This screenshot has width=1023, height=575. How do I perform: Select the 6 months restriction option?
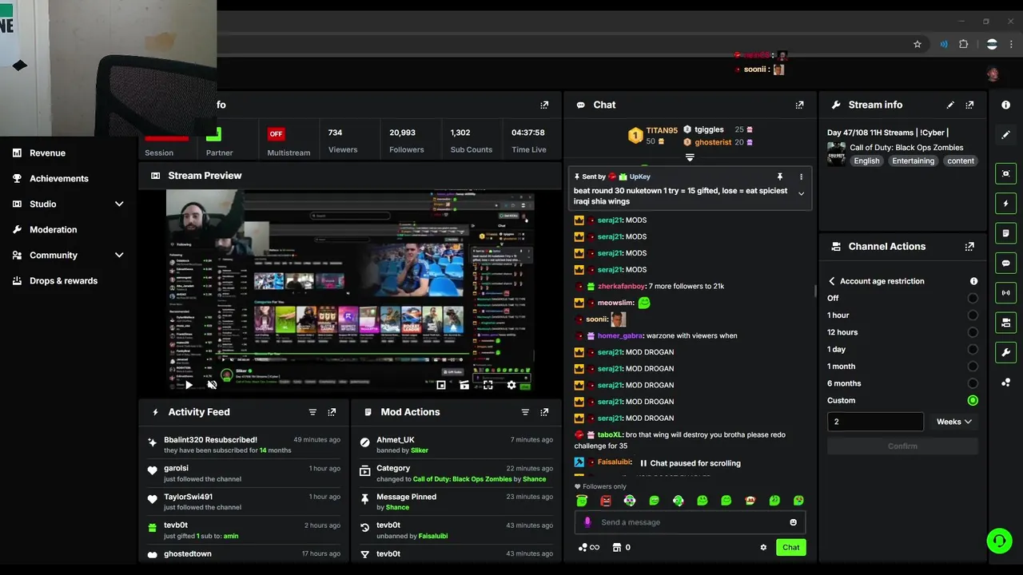point(973,383)
